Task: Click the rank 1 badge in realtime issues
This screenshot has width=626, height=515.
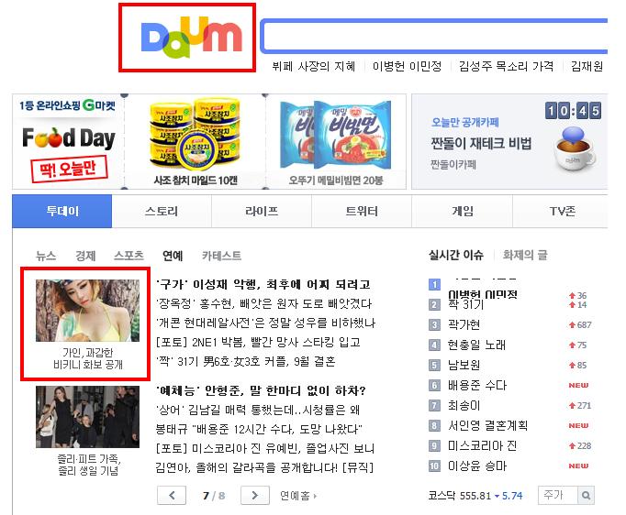Action: [x=434, y=284]
